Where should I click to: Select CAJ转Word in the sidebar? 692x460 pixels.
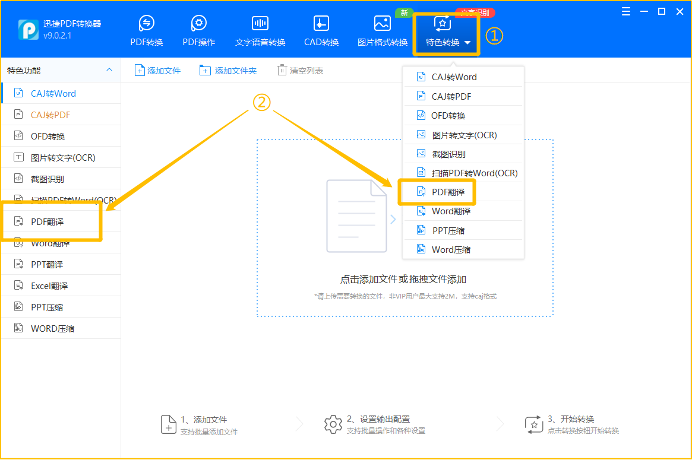click(61, 94)
